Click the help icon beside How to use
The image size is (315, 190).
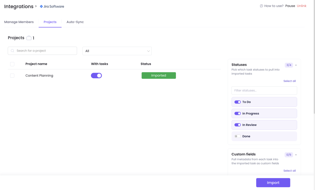point(261,6)
